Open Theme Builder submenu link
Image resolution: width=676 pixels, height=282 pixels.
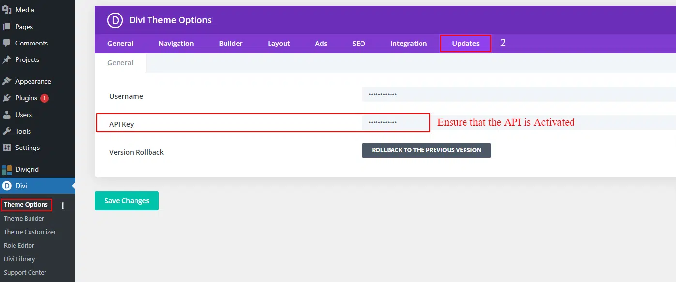pos(24,218)
